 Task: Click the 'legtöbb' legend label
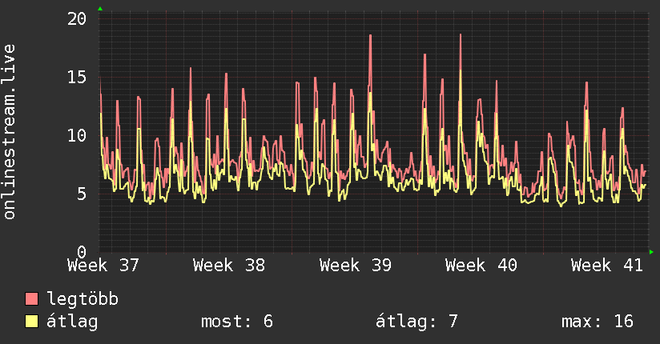[82, 299]
